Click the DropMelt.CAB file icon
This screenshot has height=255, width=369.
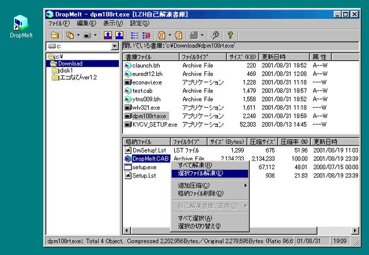coord(128,159)
